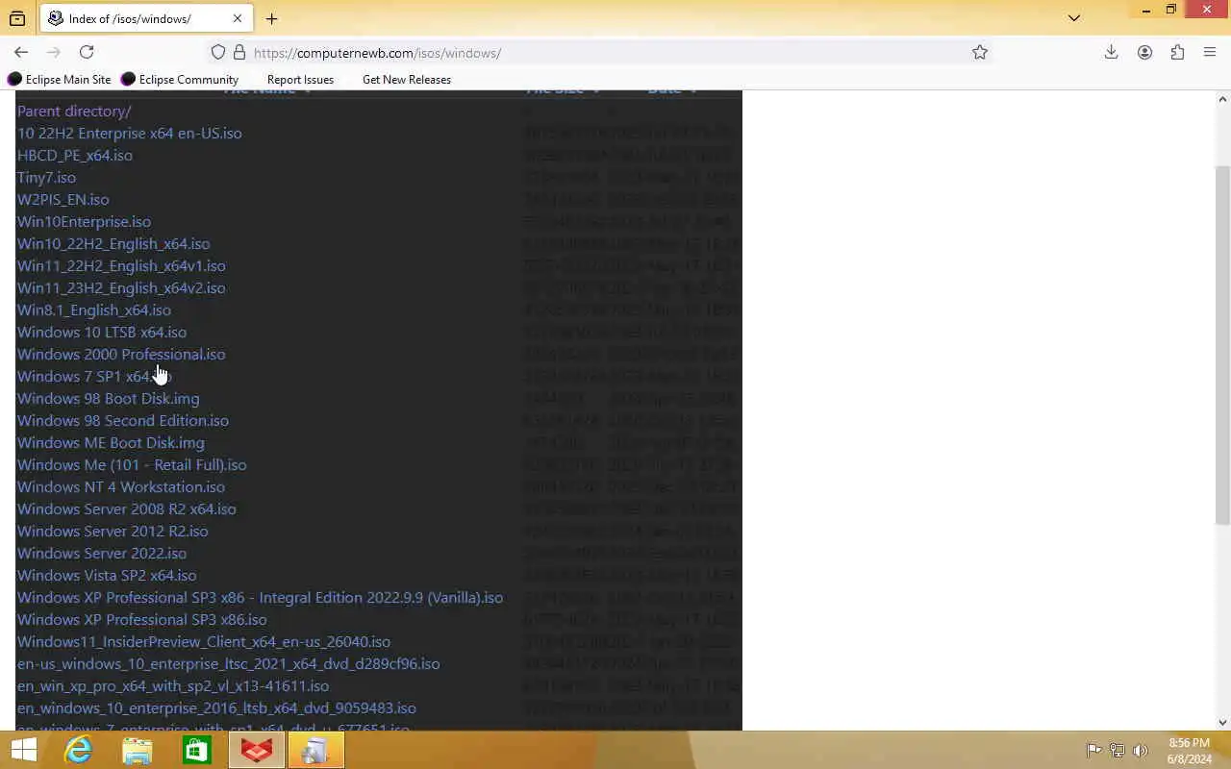View site security padlock info
This screenshot has height=769, width=1231.
(239, 53)
